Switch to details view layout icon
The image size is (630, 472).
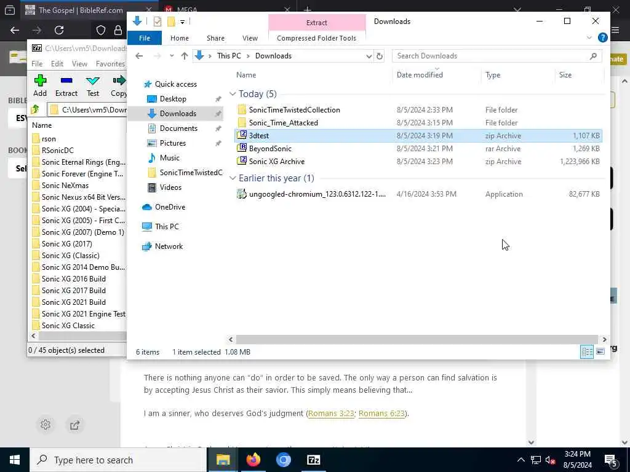pyautogui.click(x=586, y=352)
